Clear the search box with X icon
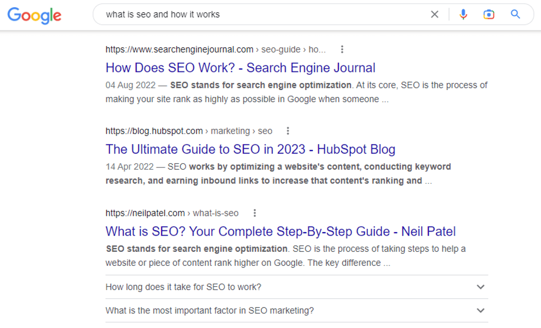Screen dimensions: 541x328 tap(434, 14)
